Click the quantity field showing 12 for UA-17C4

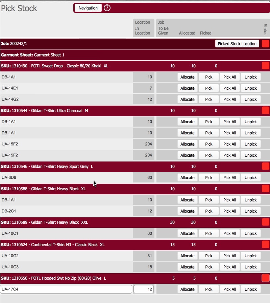pyautogui.click(x=144, y=289)
